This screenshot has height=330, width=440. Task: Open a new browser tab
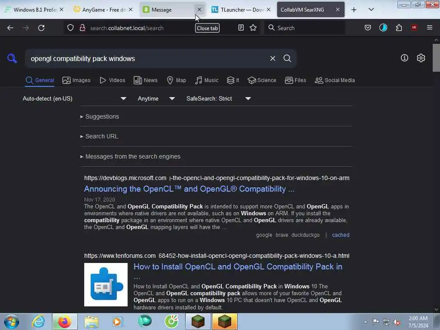click(x=354, y=10)
